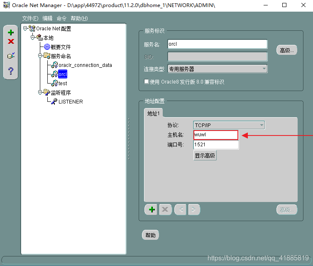The height and width of the screenshot is (266, 313).
Task: Click the red X delete icon in left toolbar
Action: (x=11, y=42)
